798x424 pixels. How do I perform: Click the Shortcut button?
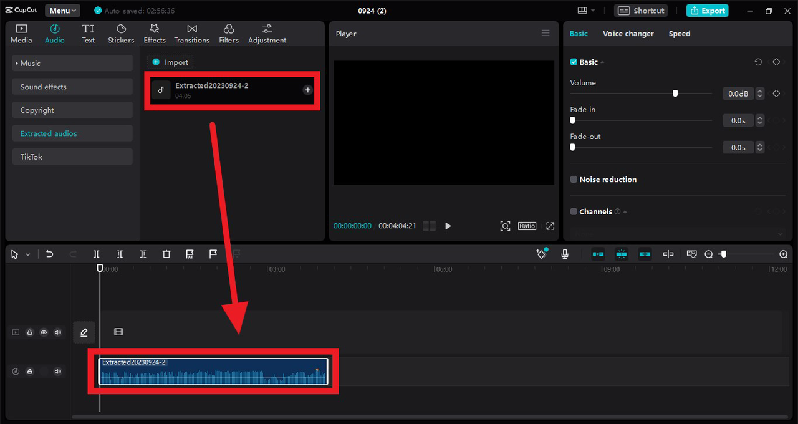pos(641,11)
